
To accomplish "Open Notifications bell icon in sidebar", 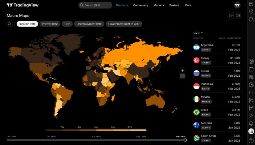I will point(251,123).
